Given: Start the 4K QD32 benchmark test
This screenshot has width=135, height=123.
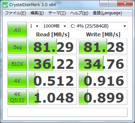Looking at the screenshot, I should point(17,97).
